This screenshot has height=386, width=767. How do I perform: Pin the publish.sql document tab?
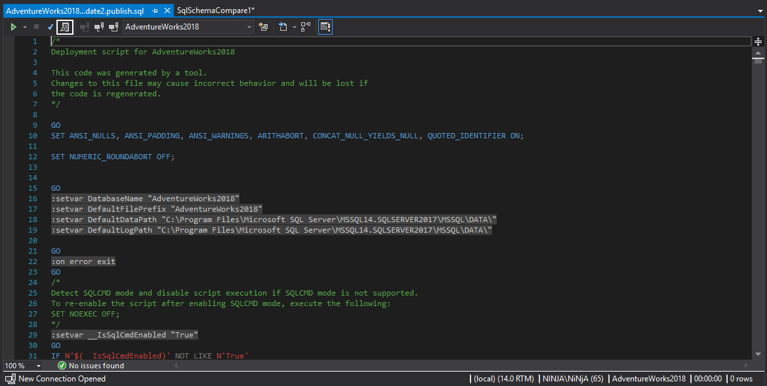pyautogui.click(x=155, y=10)
